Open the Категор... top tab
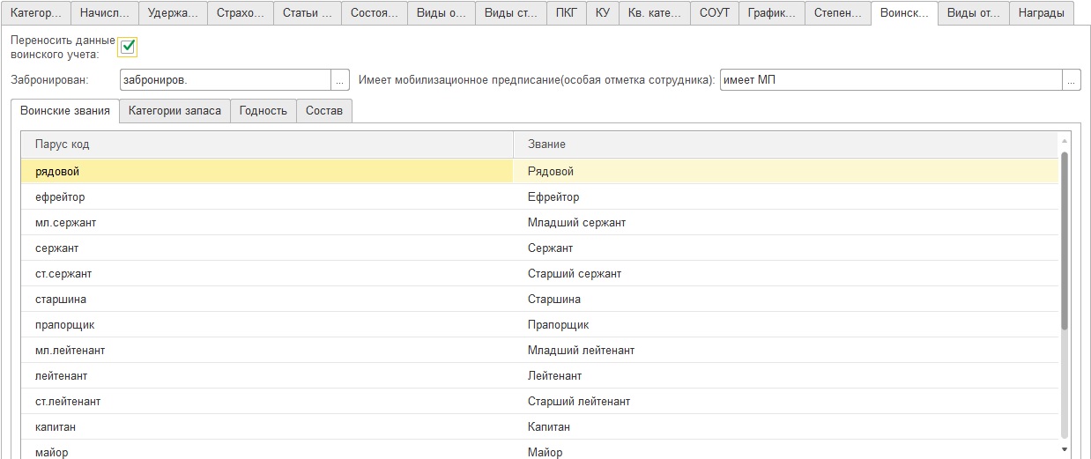Screen dimensions: 1091x459 pos(36,13)
